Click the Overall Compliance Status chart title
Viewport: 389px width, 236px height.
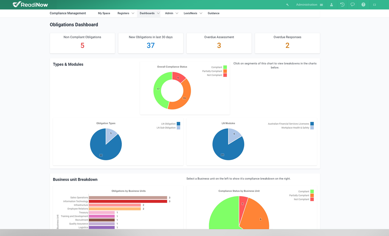(172, 67)
